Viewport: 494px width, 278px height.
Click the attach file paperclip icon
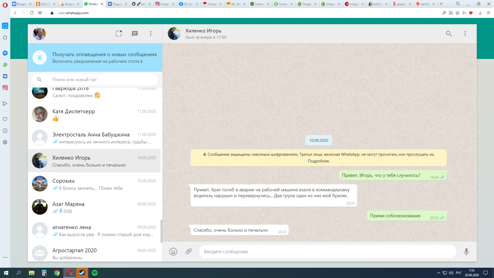tap(189, 251)
